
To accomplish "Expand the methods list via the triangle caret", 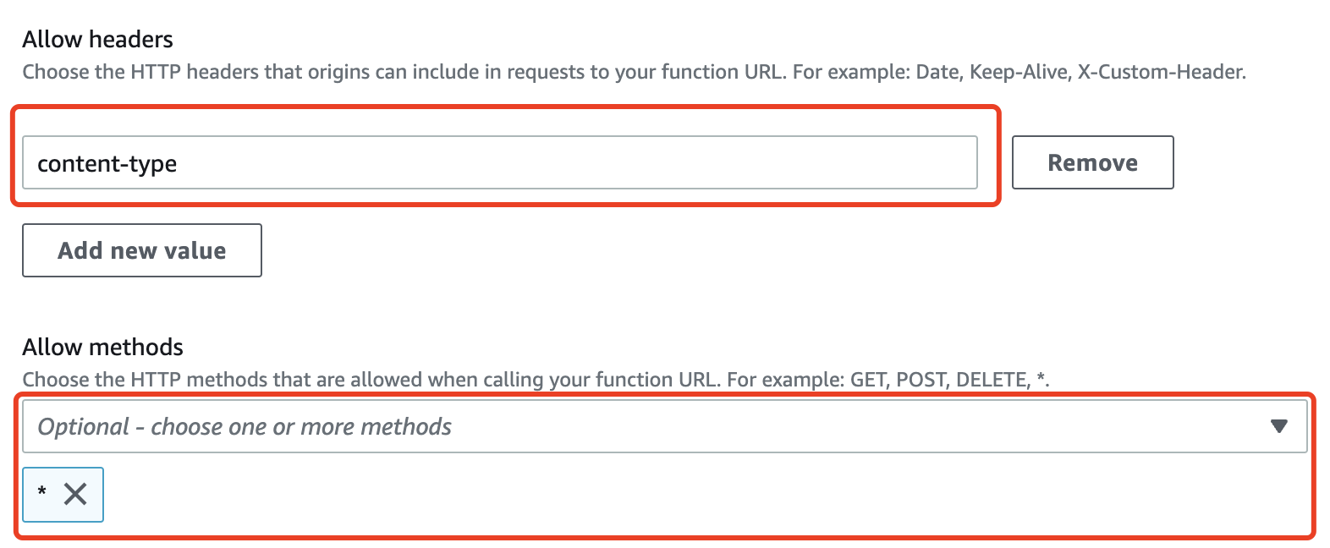I will (1278, 426).
